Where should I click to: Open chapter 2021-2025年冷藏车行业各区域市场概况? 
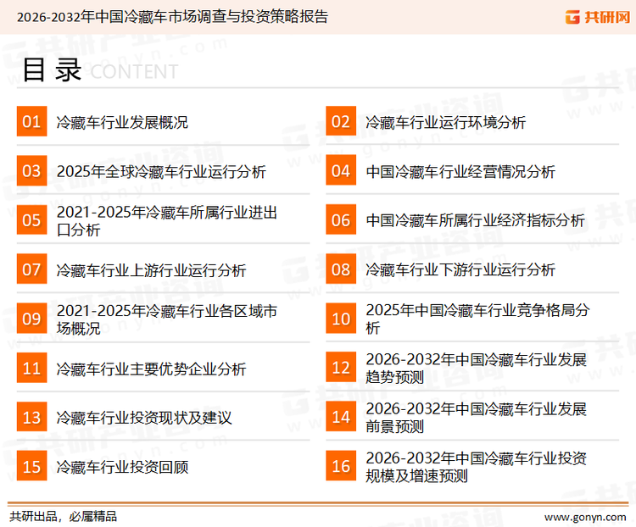167,319
